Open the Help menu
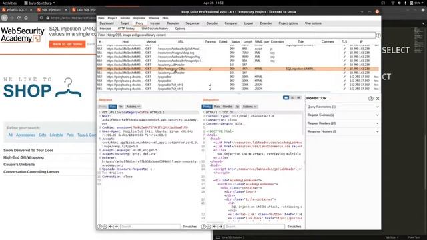The width and height of the screenshot is (427, 240). [165, 18]
